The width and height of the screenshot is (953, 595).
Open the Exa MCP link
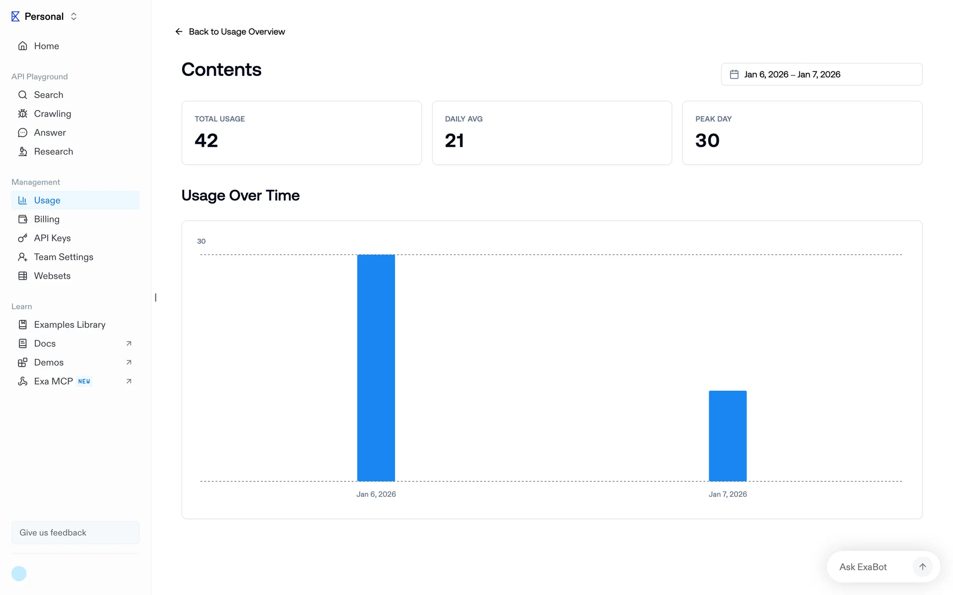pyautogui.click(x=54, y=381)
